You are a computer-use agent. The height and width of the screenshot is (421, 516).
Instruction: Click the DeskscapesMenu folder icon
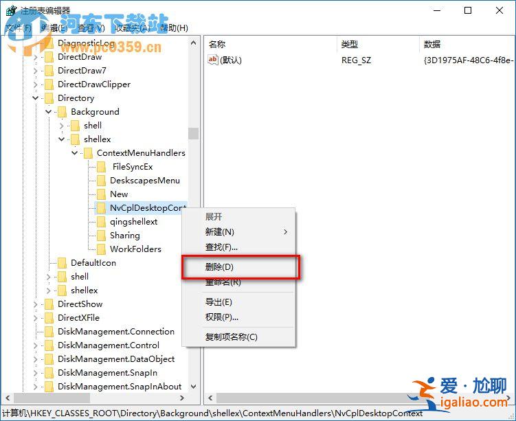(x=101, y=181)
